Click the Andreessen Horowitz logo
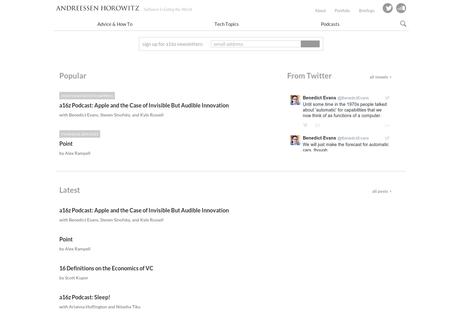Viewport: 462px width, 323px height. (97, 8)
